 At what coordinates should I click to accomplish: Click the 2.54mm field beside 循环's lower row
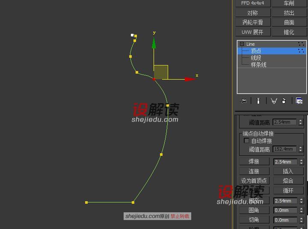tap(285, 201)
